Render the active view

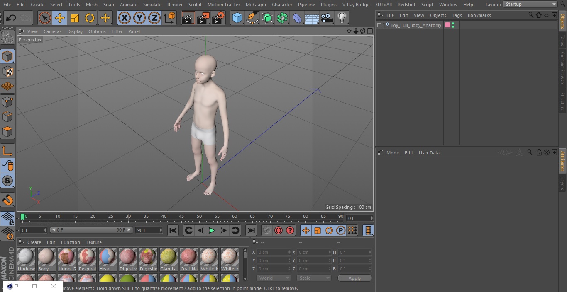pos(188,18)
